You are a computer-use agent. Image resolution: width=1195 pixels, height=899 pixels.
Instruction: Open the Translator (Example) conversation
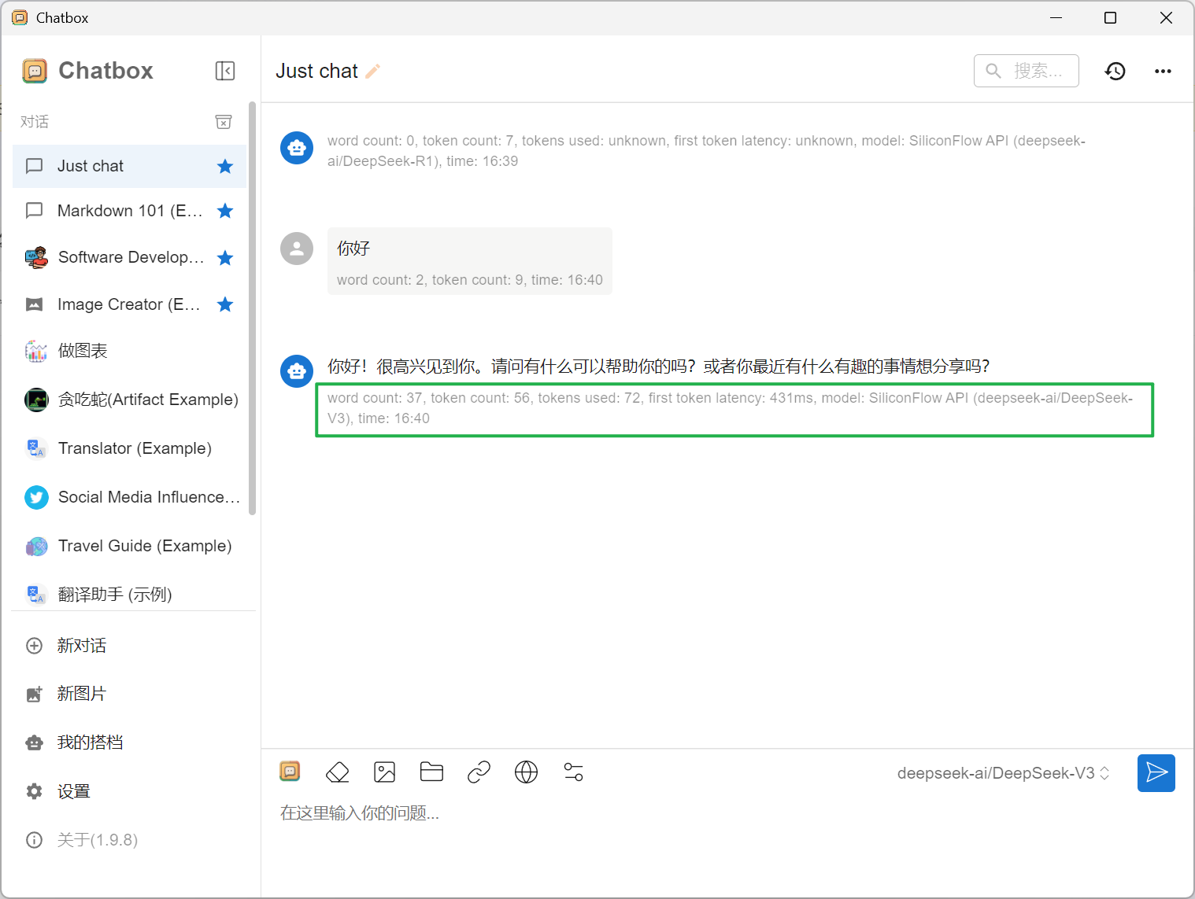click(x=129, y=448)
